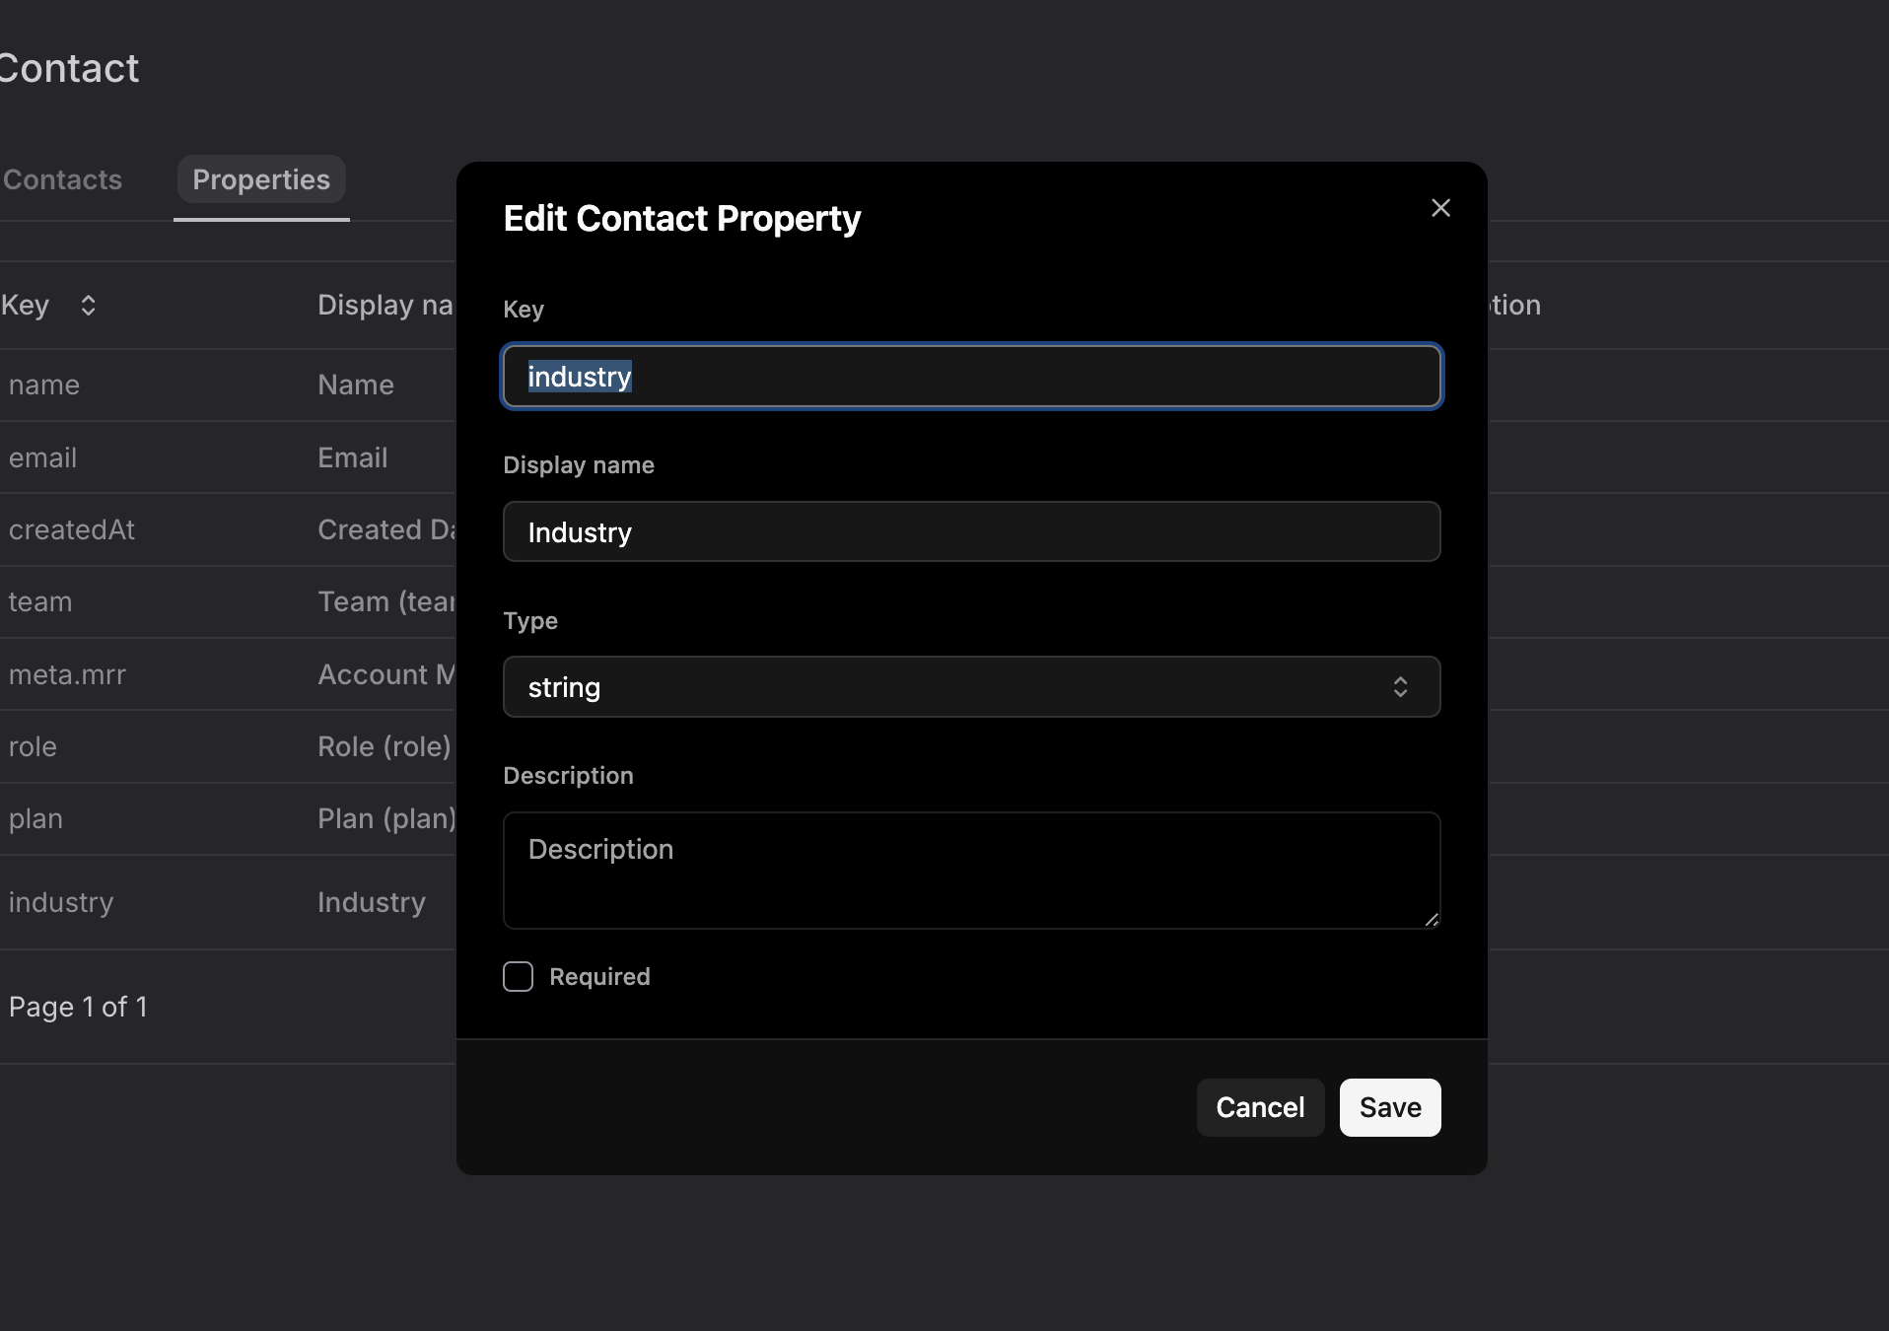The height and width of the screenshot is (1331, 1889).
Task: Focus the Key input field
Action: (971, 377)
